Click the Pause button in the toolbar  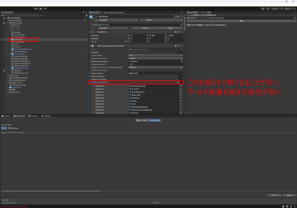[40, 8]
